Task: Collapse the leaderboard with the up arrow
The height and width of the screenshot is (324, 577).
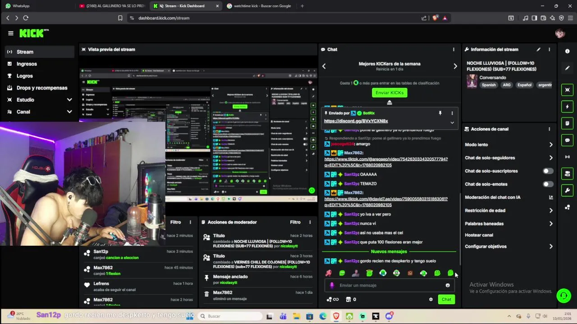Action: coord(389,103)
